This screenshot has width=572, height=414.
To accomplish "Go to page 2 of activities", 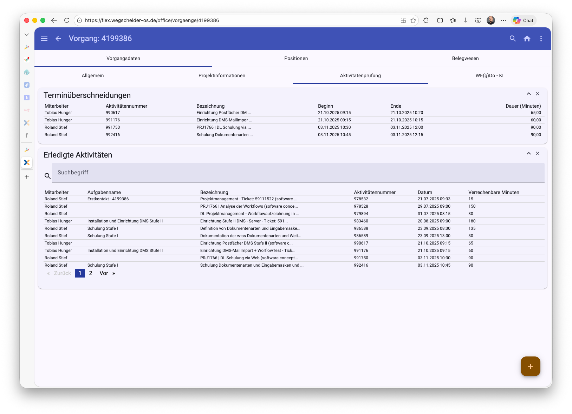I will [91, 273].
